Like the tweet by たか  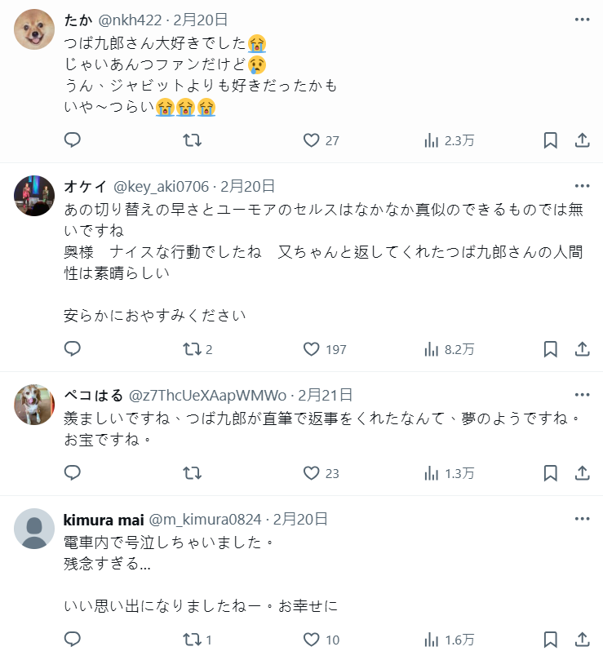[x=311, y=140]
